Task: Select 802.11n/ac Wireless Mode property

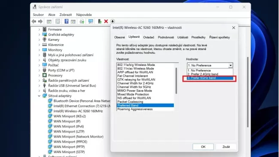Action: coord(145,68)
